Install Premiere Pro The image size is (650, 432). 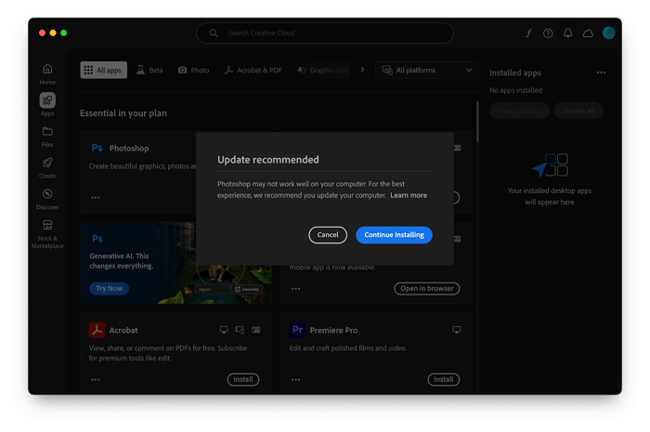coord(444,379)
